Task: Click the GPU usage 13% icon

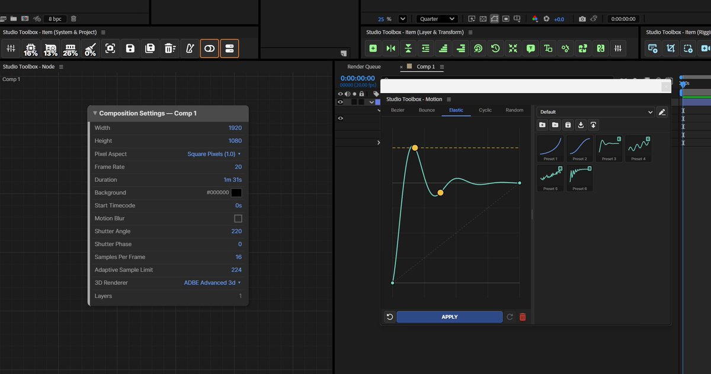Action: pos(50,49)
